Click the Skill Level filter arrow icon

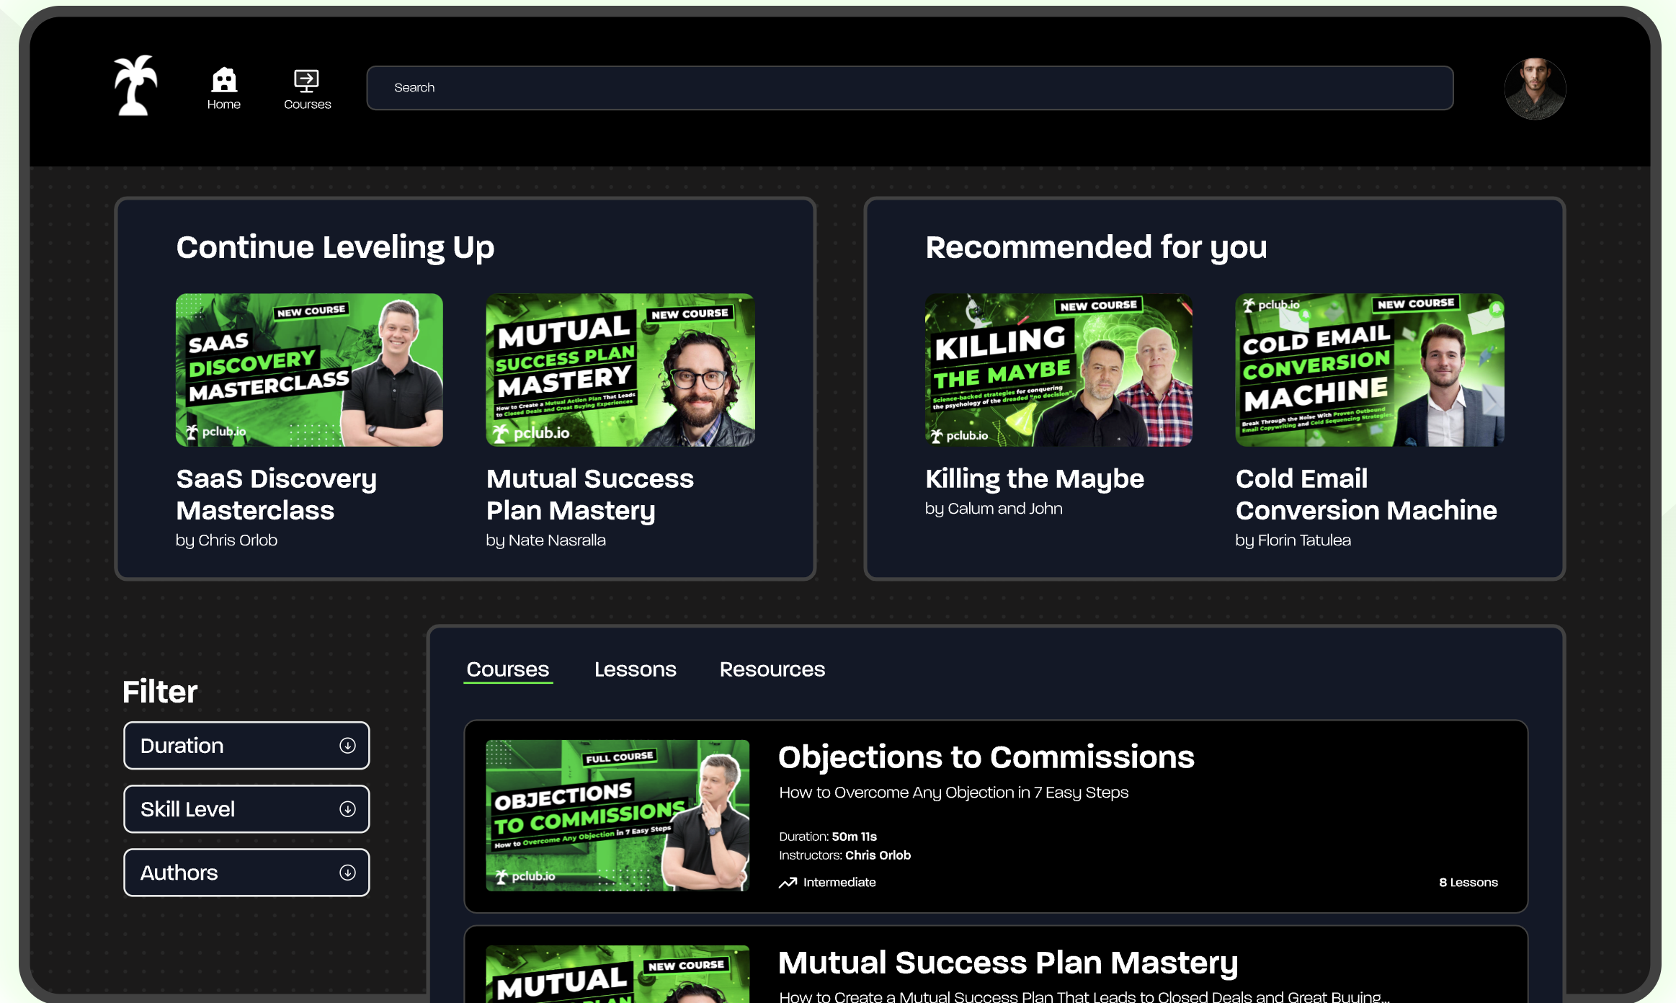347,809
